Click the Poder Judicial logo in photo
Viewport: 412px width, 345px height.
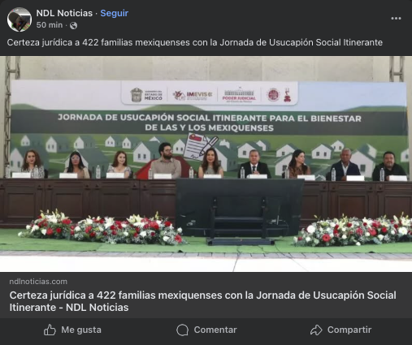[239, 95]
